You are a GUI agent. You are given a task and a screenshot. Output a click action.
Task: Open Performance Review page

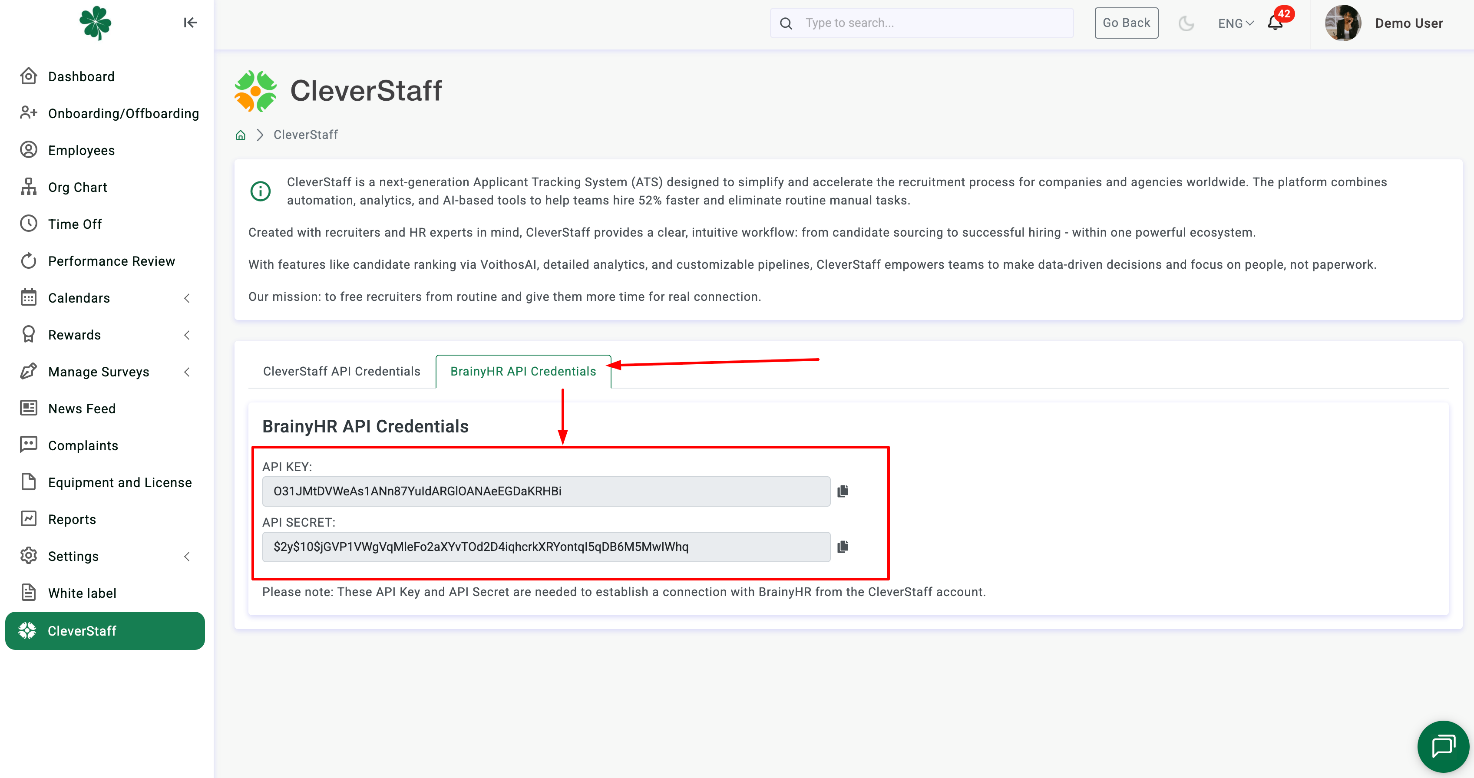(112, 261)
